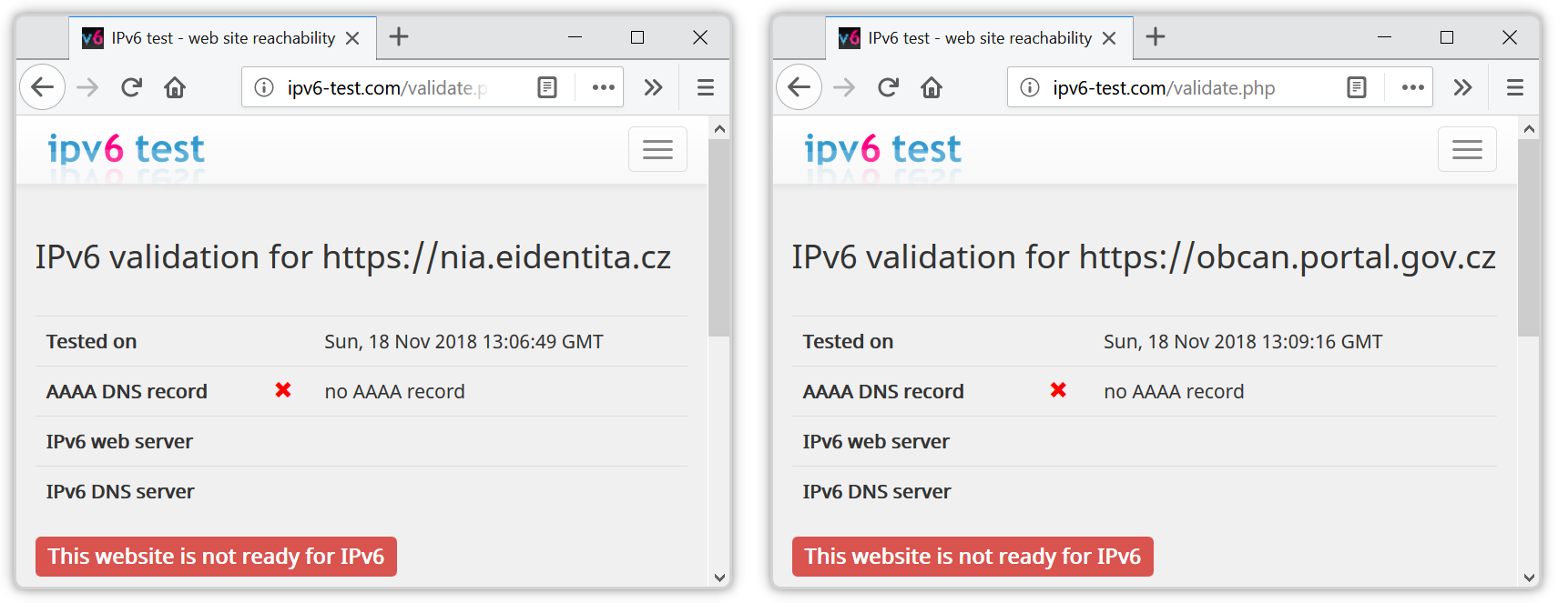
Task: Show more toolbar tools in left browser
Action: 653,87
